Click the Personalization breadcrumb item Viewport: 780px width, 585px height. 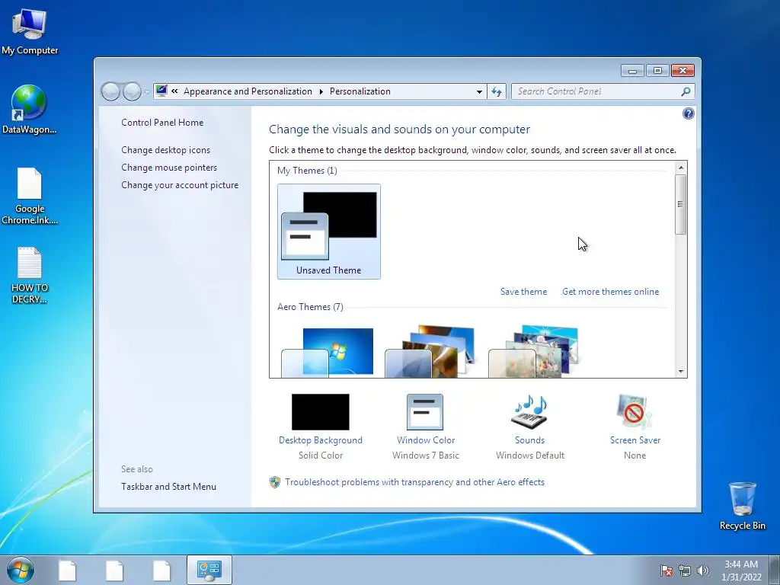(x=360, y=91)
